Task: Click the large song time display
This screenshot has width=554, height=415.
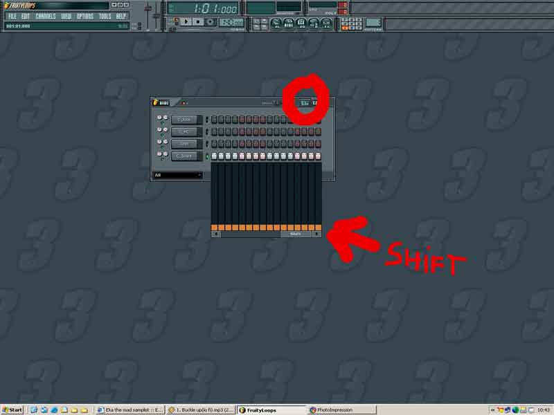Action: click(204, 8)
